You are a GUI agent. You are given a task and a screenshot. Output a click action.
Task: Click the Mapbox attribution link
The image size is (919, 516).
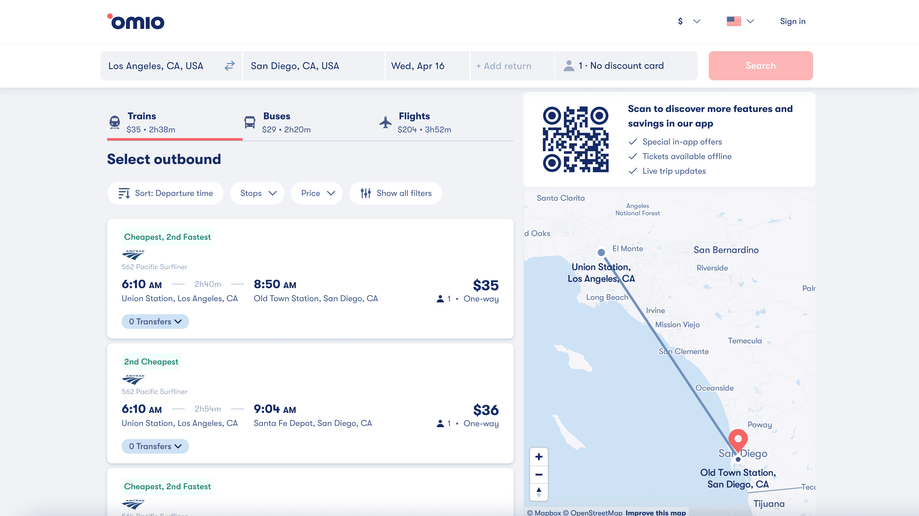pyautogui.click(x=544, y=512)
